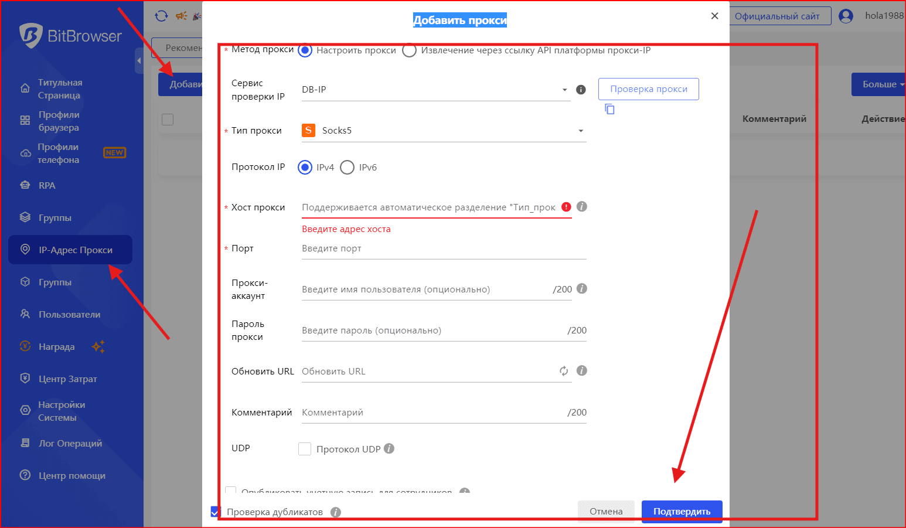This screenshot has height=528, width=906.
Task: Click the info icon next to DB-IP dropdown
Action: (x=581, y=90)
